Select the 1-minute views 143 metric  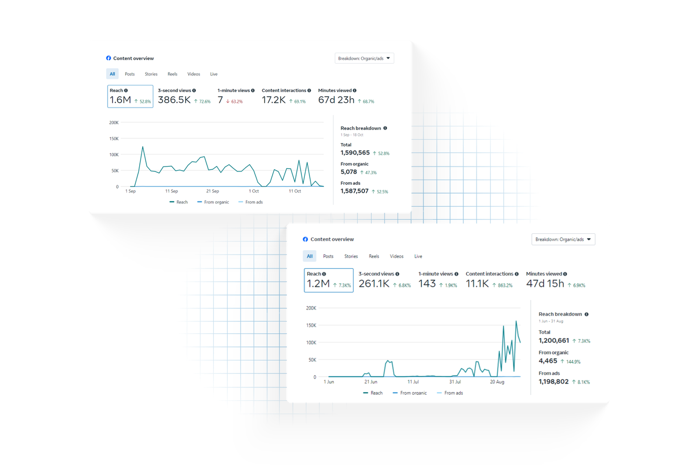pos(438,280)
